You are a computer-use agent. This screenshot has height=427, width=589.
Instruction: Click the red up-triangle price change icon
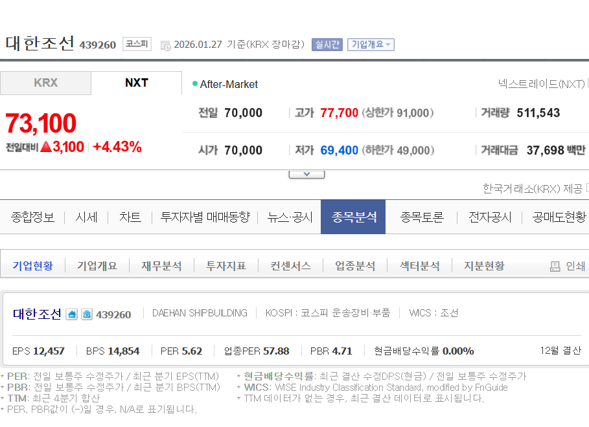point(45,147)
